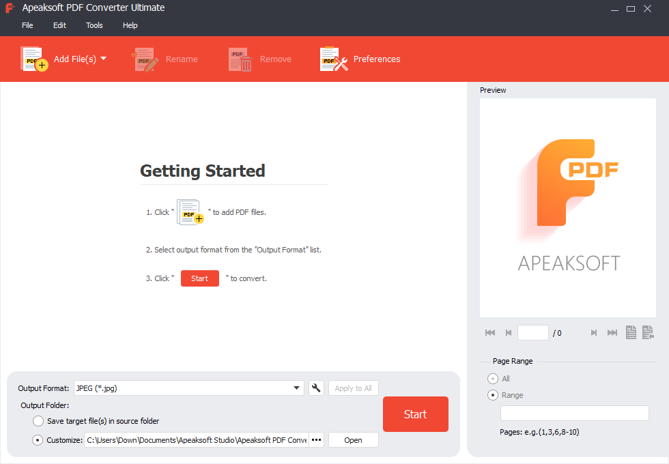Expand the Add File(s) dropdown arrow
The height and width of the screenshot is (464, 669).
(103, 59)
